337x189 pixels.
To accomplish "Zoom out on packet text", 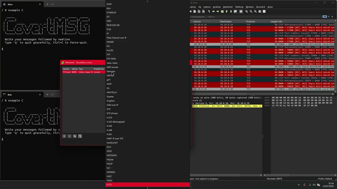I will coord(251,12).
